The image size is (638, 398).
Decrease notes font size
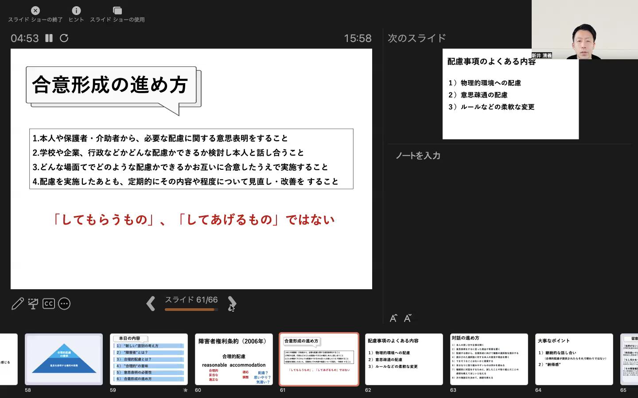[408, 318]
